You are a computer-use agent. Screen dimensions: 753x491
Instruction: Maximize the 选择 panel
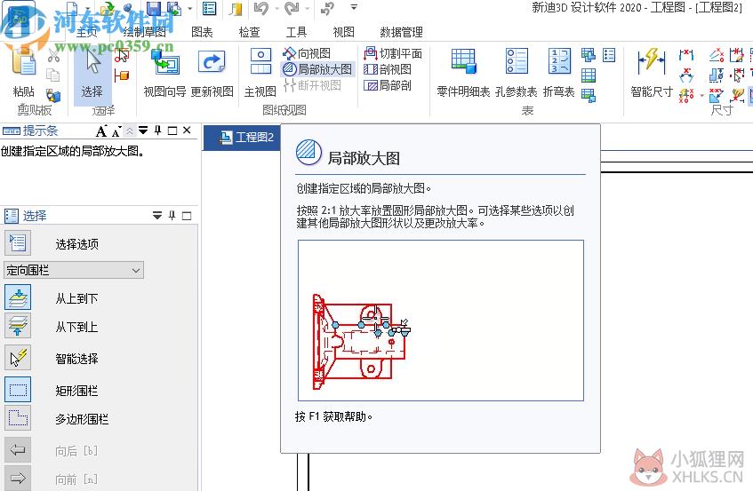click(x=187, y=216)
